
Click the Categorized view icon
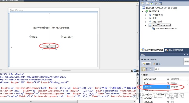point(143,69)
